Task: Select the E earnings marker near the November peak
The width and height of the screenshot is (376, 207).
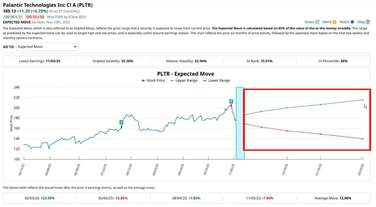Action: click(231, 101)
